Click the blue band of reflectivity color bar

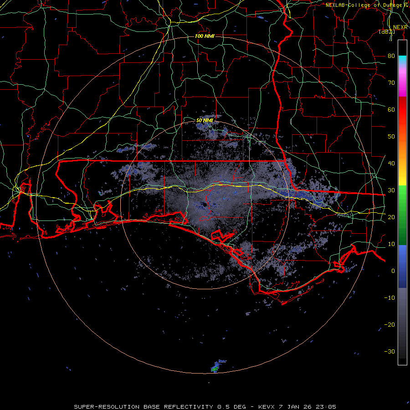tap(402, 266)
